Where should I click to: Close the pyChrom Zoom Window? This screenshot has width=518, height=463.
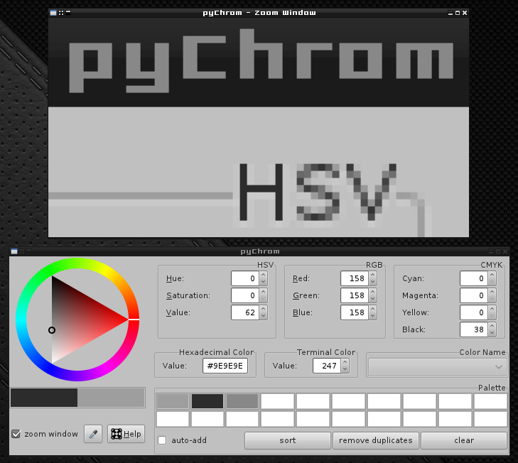pos(465,13)
